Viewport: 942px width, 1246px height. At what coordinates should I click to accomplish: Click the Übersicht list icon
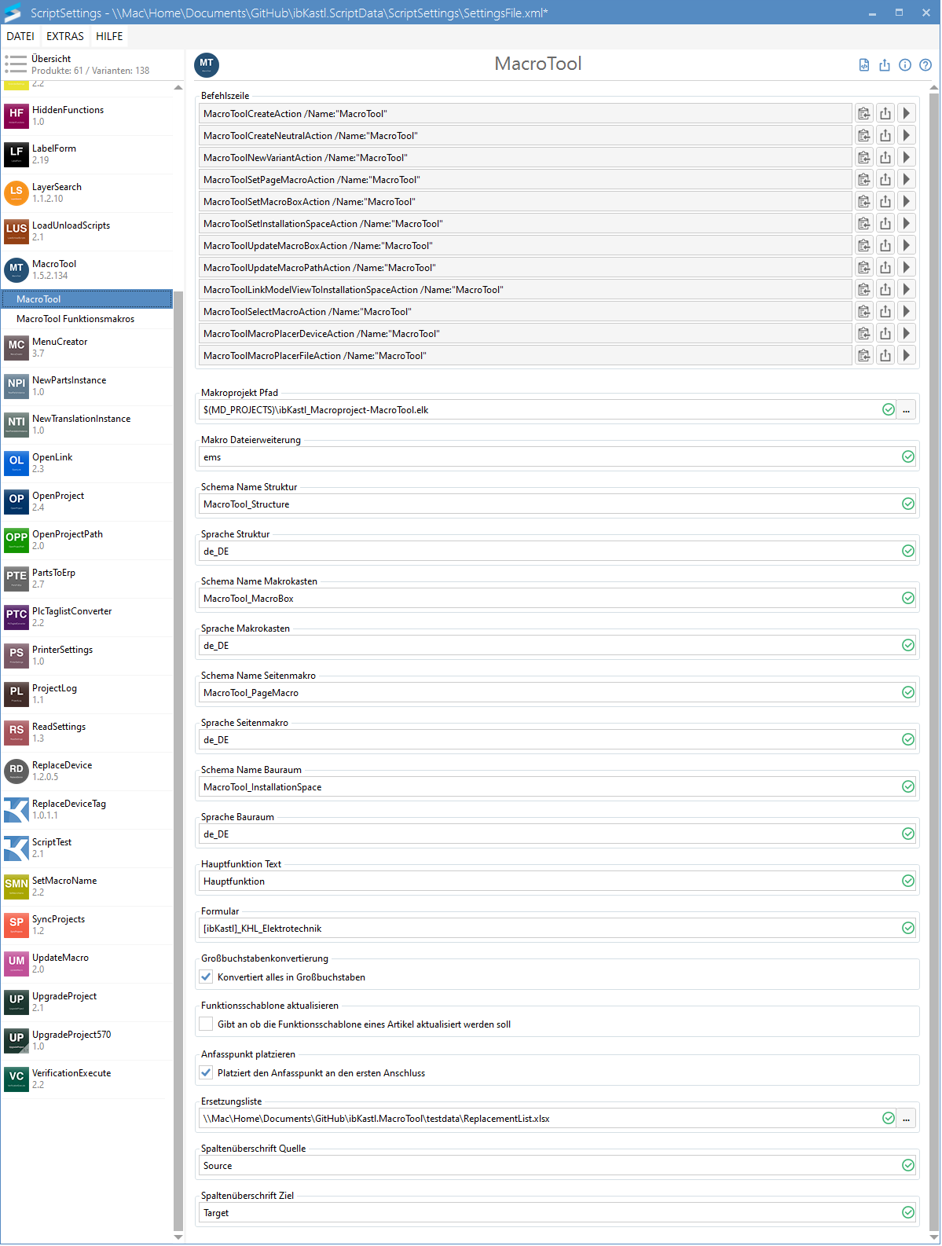coord(16,64)
